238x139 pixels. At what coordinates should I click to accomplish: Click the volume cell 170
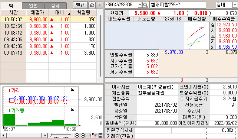[92, 46]
